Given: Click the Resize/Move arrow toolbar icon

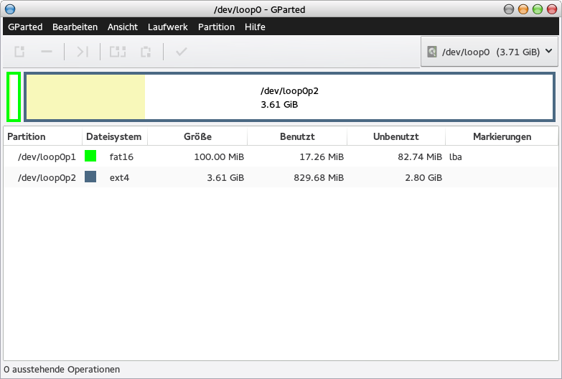Looking at the screenshot, I should click(x=83, y=52).
